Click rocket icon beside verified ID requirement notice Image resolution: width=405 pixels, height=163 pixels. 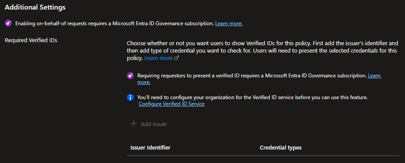(130, 76)
